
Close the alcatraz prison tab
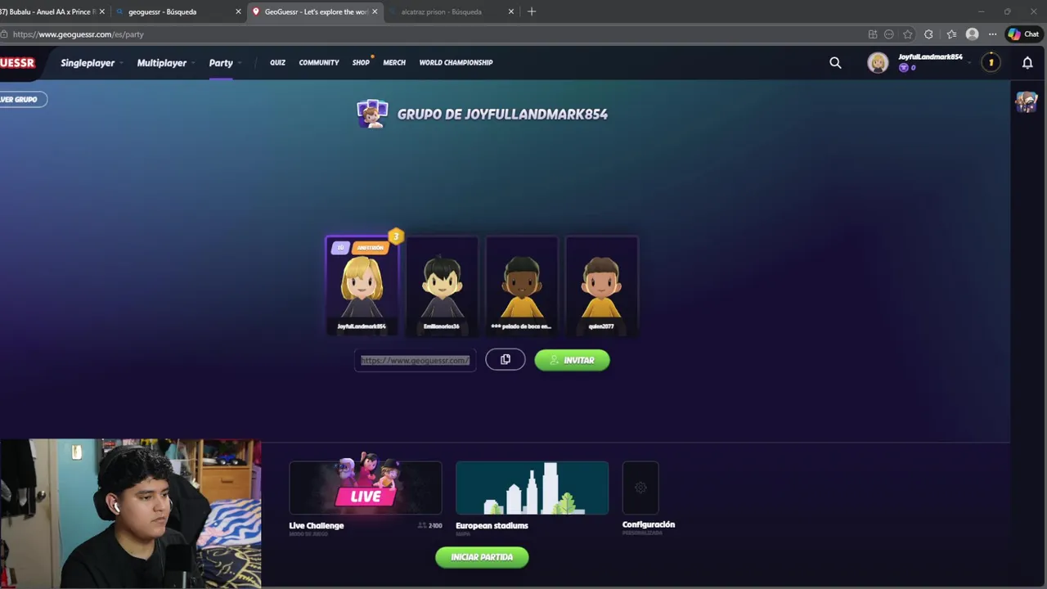click(x=511, y=11)
